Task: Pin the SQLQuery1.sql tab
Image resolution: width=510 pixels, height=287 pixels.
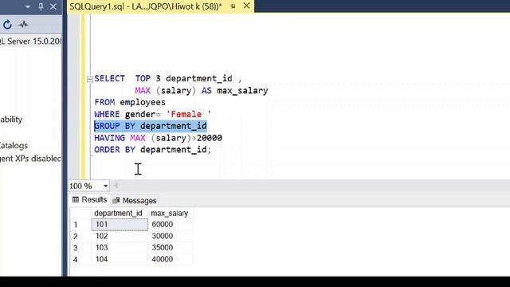Action: pos(233,6)
